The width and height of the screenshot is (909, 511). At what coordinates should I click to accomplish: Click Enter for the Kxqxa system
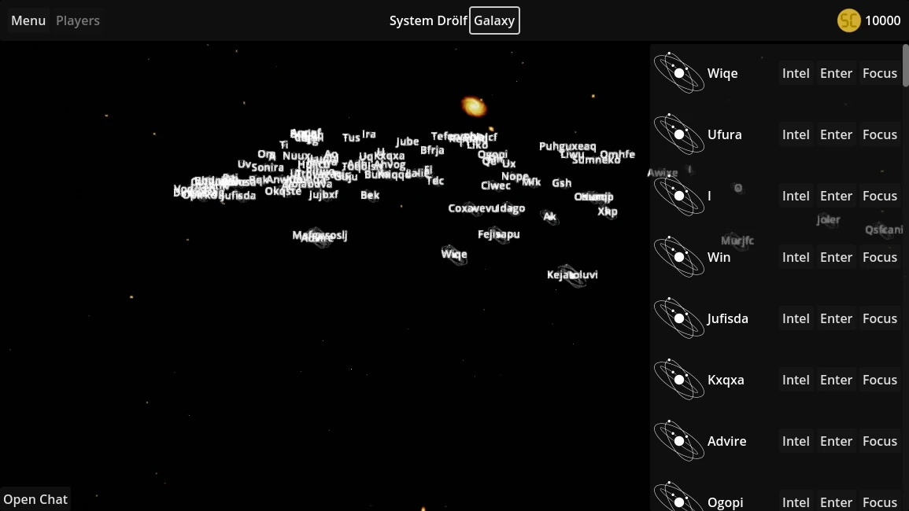click(x=836, y=380)
